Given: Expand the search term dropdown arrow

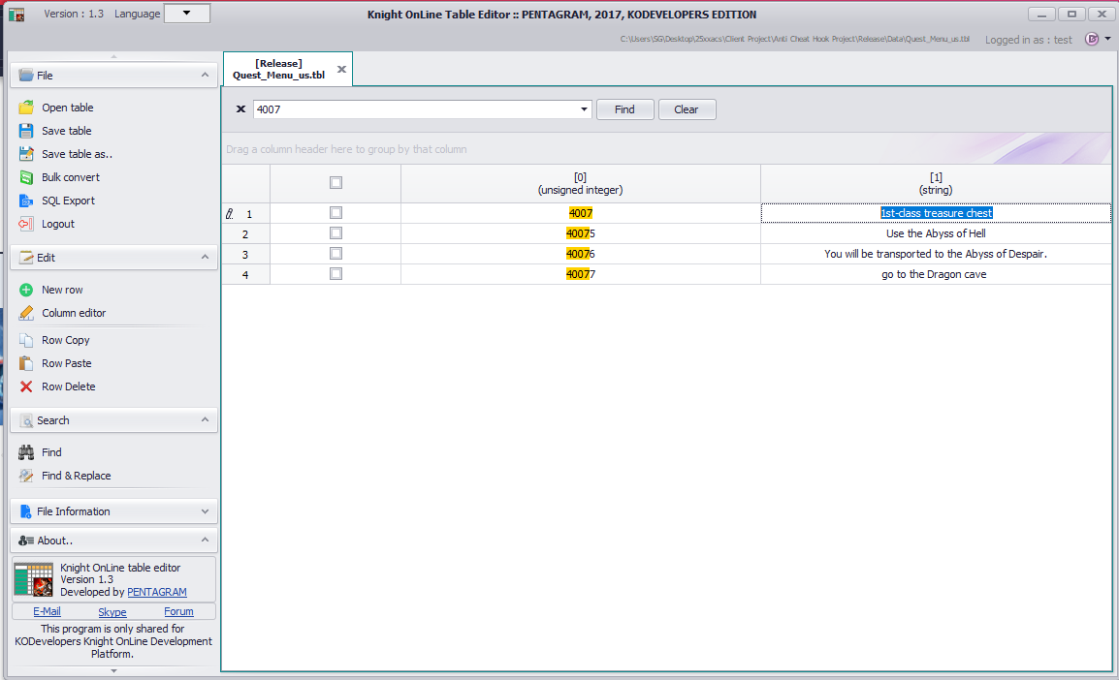Looking at the screenshot, I should coord(584,109).
